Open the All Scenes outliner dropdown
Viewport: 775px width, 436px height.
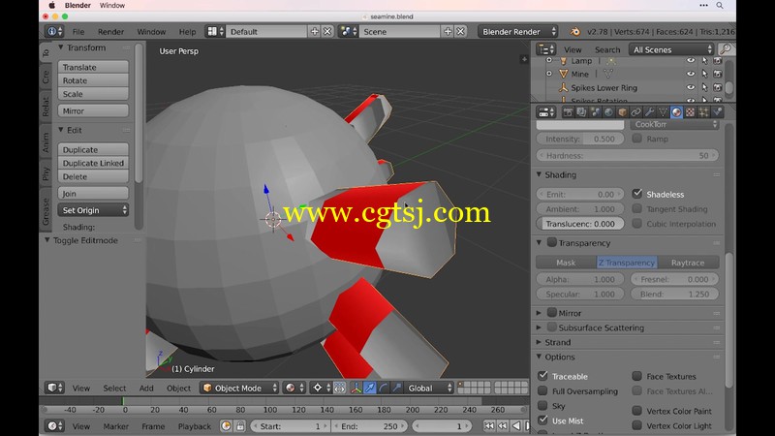[671, 49]
